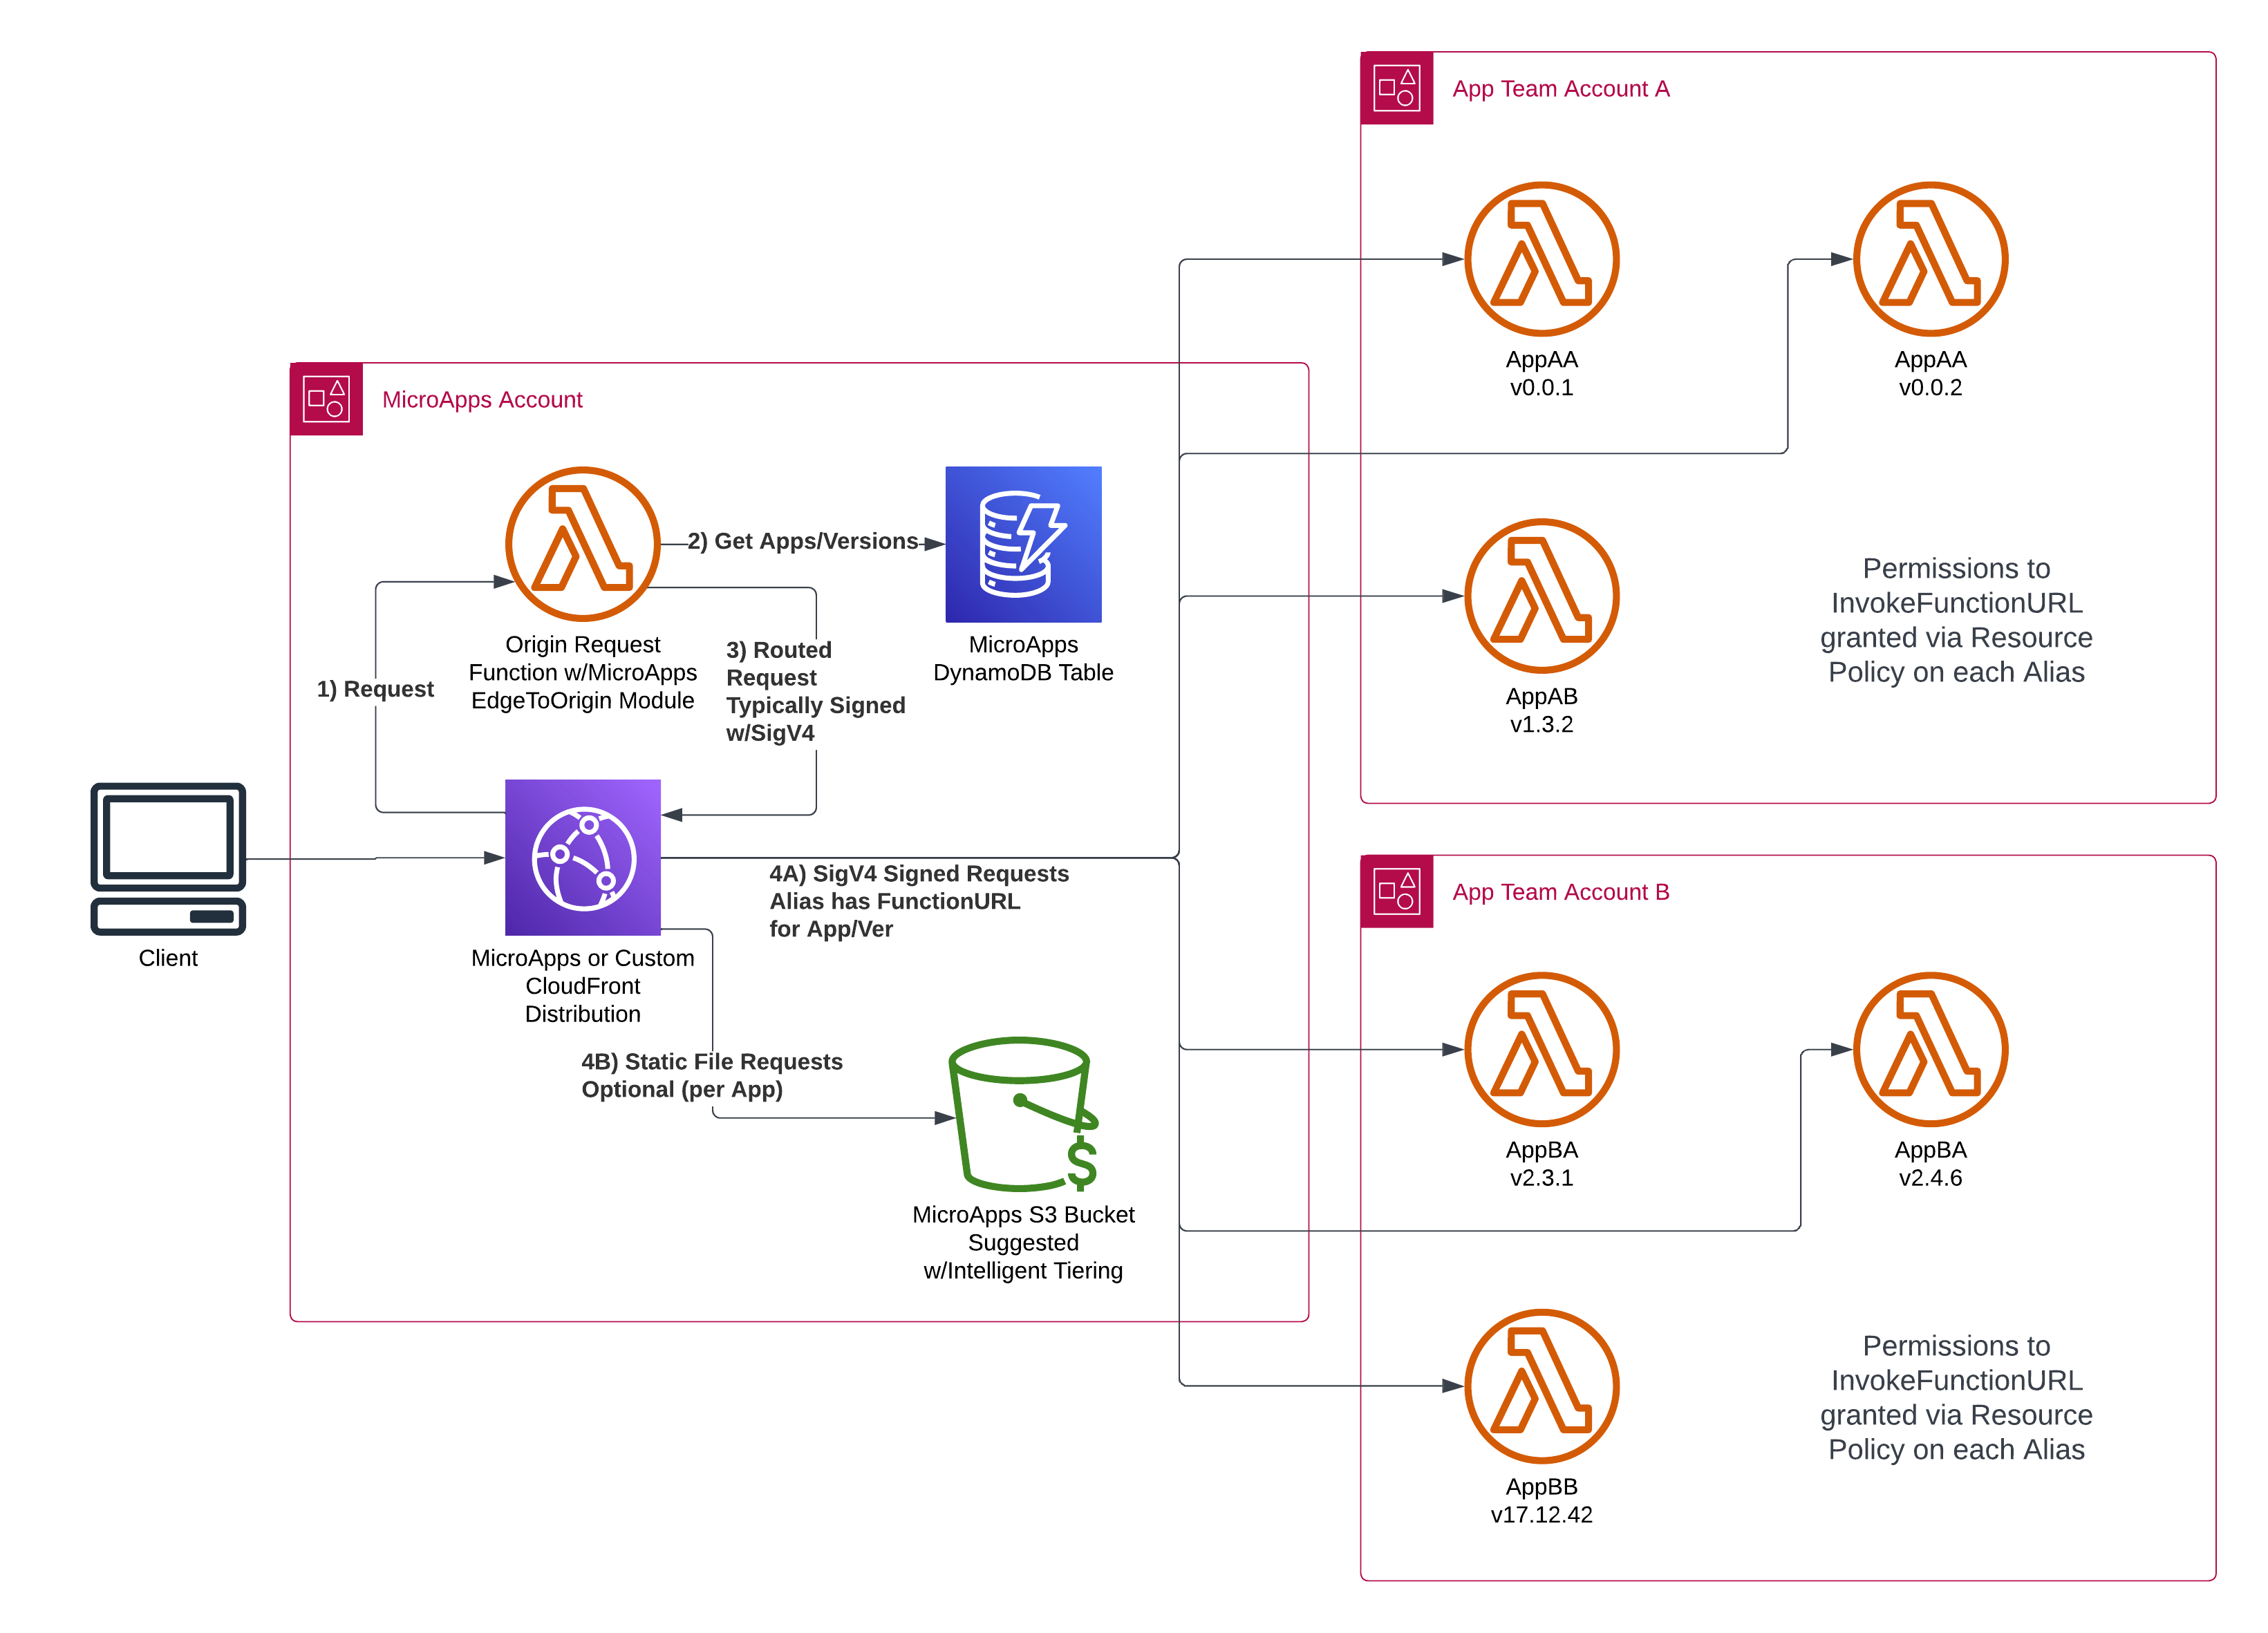Select the MicroApps Account group icon

click(326, 399)
